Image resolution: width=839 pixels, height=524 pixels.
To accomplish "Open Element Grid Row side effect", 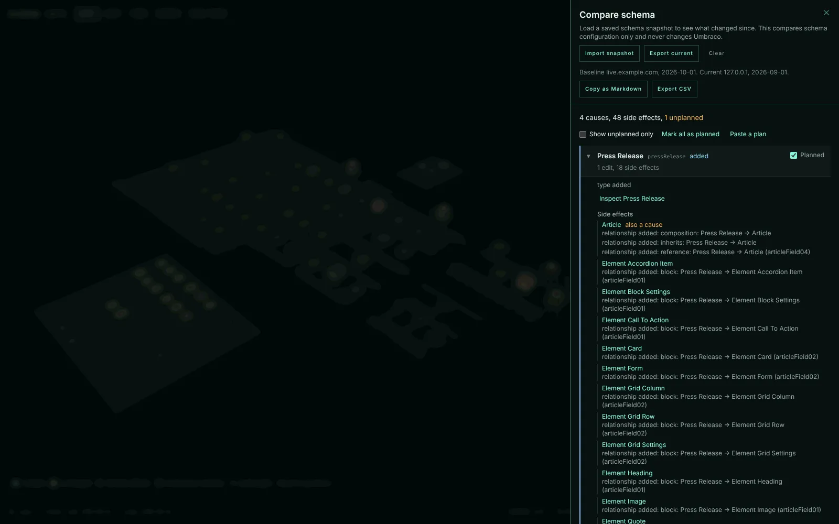I will (628, 417).
